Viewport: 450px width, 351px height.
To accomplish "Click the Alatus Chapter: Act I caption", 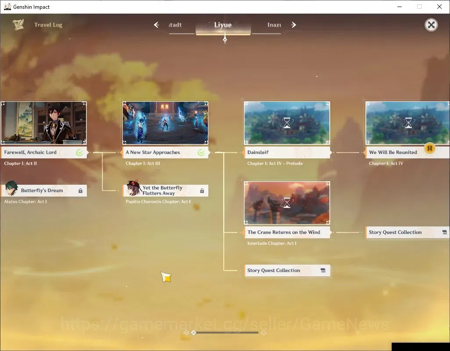I will 25,201.
